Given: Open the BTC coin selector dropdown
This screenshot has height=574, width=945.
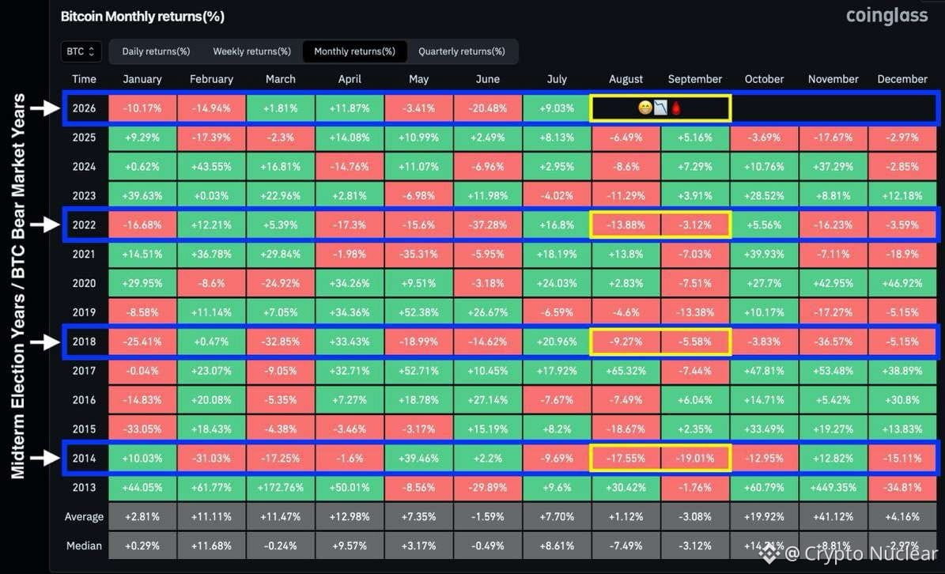Looking at the screenshot, I should coord(81,51).
